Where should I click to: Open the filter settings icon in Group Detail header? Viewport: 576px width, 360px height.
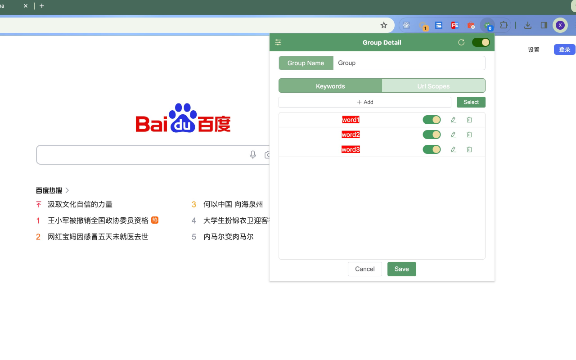pos(278,42)
